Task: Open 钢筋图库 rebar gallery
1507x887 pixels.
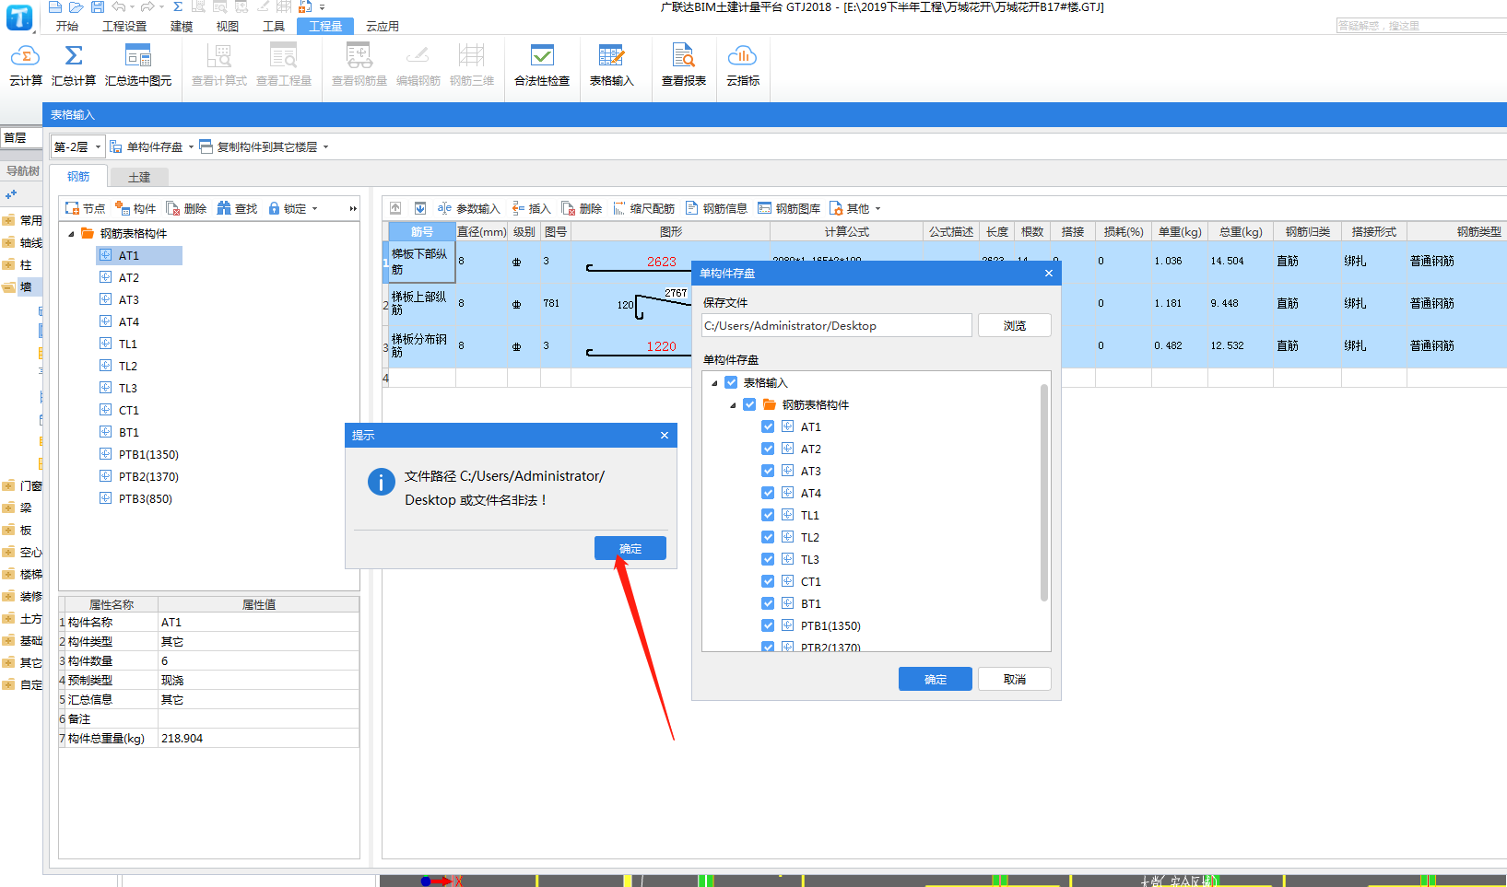Action: click(x=789, y=209)
